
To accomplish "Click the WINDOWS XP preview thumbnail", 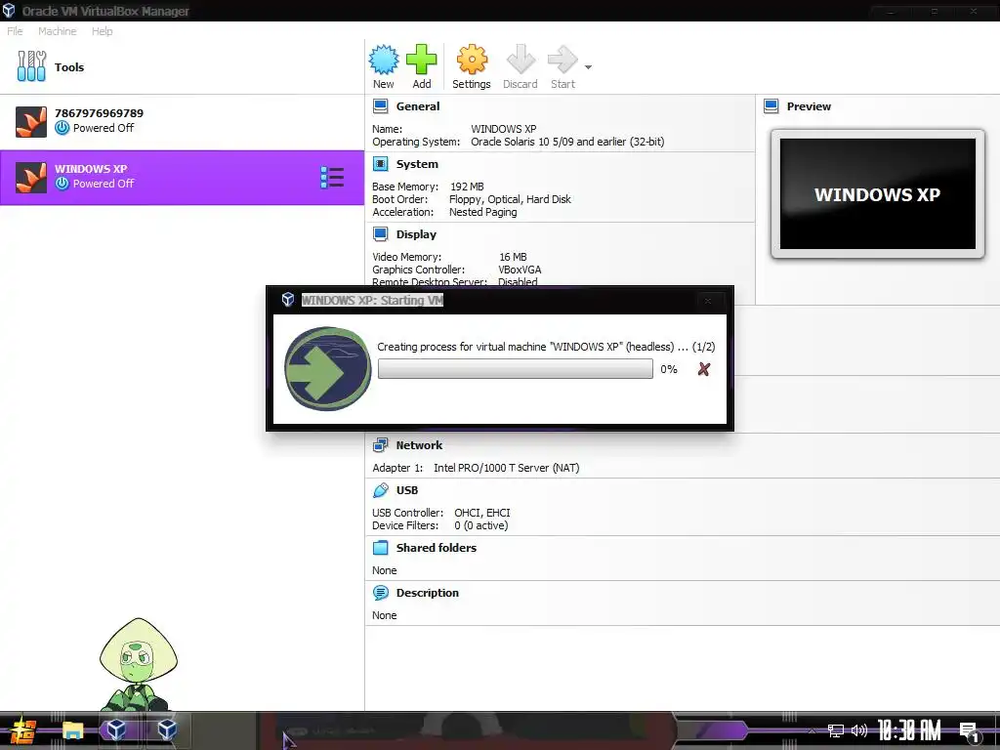I will click(x=878, y=194).
